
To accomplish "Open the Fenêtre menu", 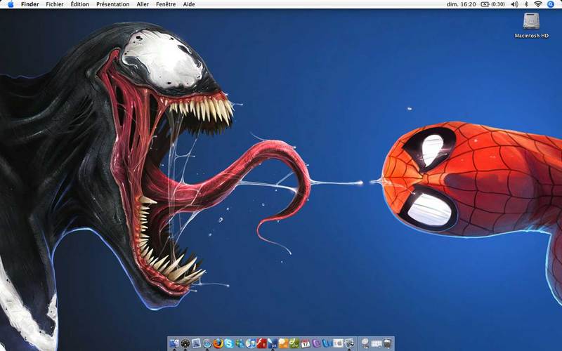I will point(166,4).
